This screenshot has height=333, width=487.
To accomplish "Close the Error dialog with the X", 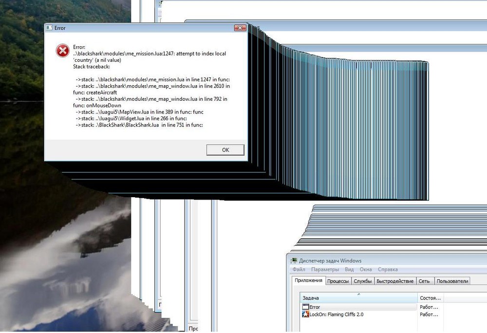I will pyautogui.click(x=240, y=28).
